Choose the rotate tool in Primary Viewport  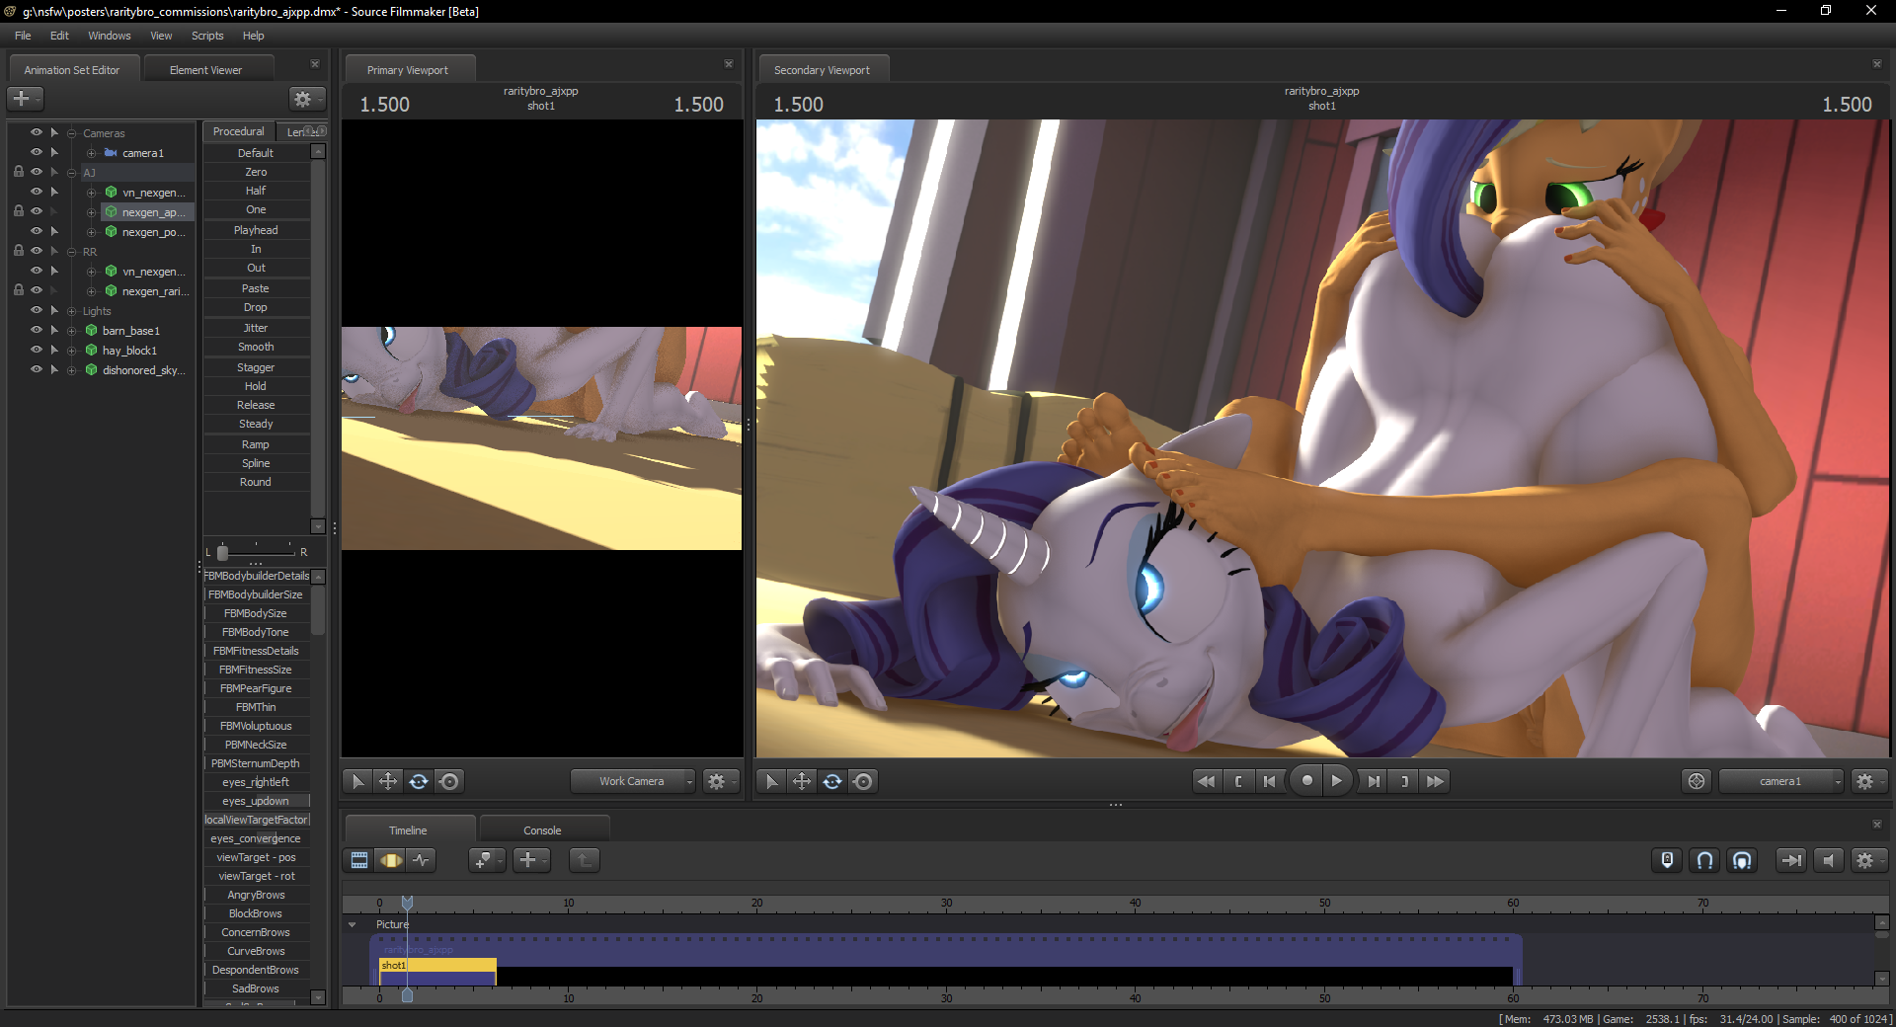pyautogui.click(x=419, y=781)
